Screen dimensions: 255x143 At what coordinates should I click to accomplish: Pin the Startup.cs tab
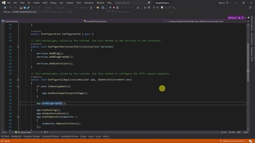[239, 17]
